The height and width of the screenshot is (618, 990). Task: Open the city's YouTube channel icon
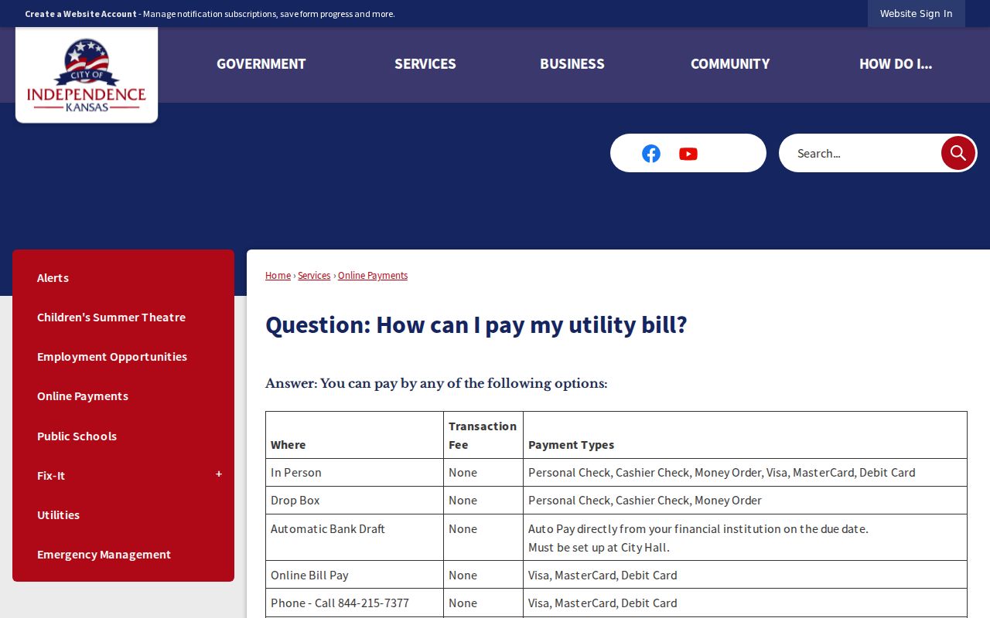click(688, 154)
